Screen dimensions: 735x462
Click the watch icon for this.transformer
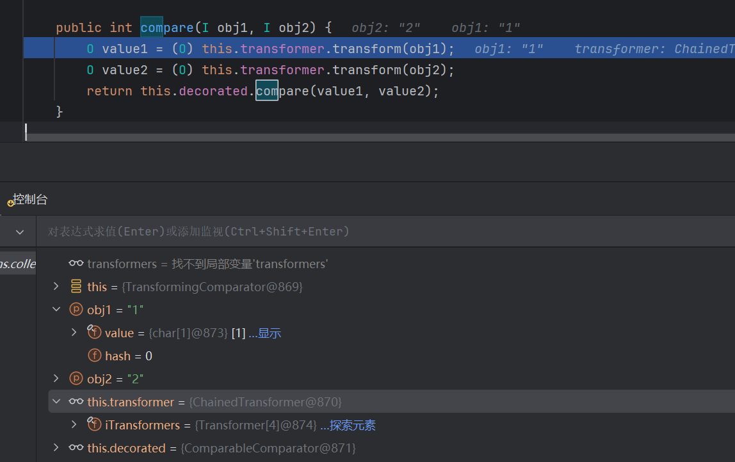[76, 402]
